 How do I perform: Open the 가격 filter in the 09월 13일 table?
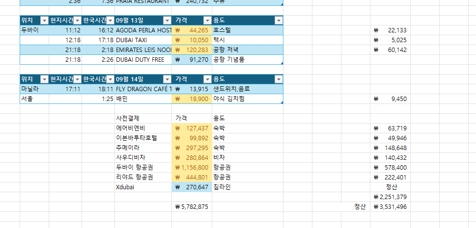[x=207, y=21]
